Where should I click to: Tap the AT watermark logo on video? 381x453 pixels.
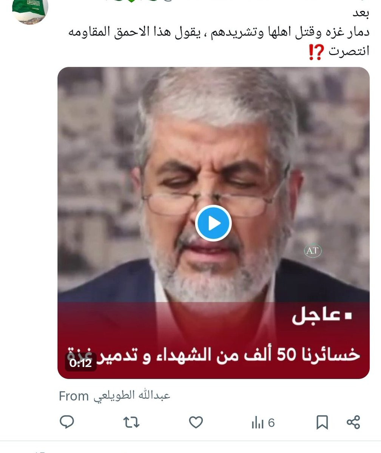tap(313, 250)
